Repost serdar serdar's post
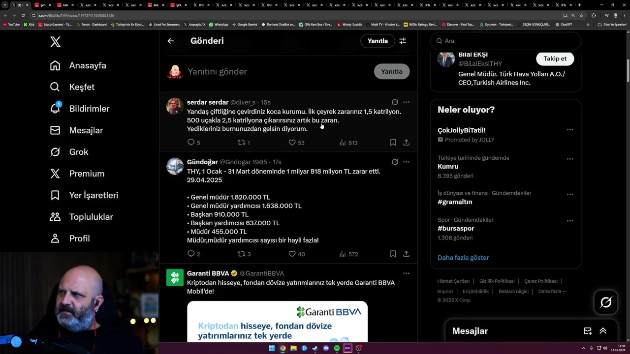 point(244,143)
